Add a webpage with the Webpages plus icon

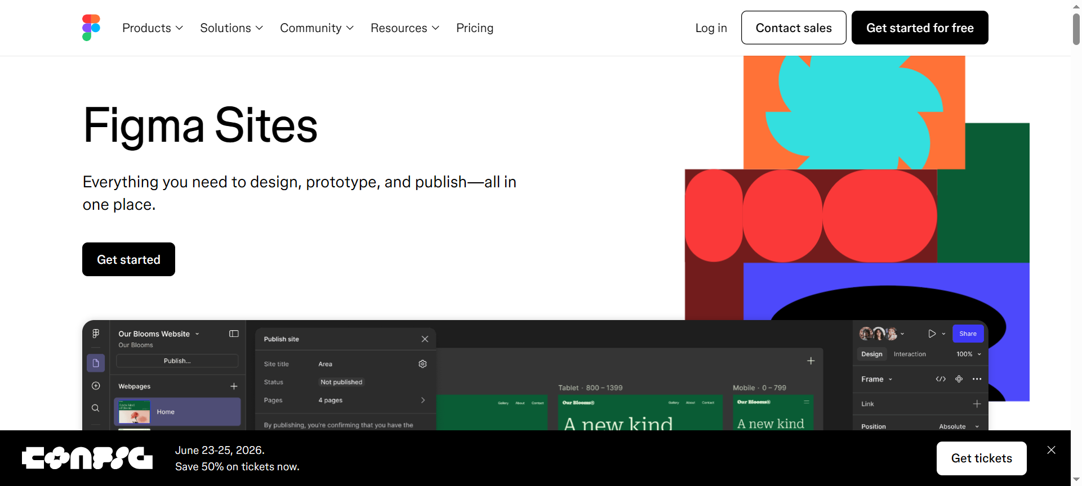(x=234, y=386)
